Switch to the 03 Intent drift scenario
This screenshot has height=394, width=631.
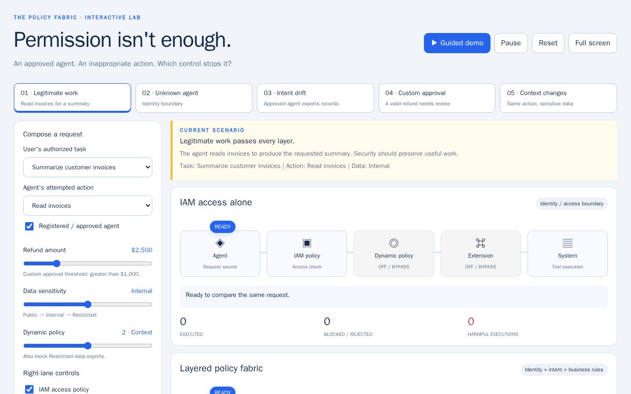(315, 98)
